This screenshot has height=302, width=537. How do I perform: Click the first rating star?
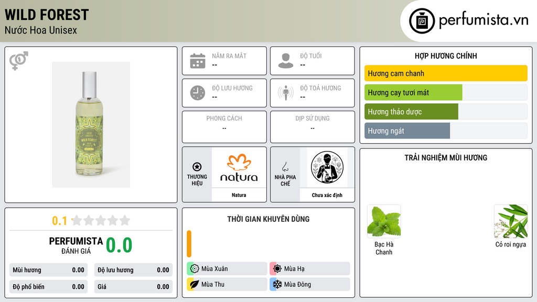[77, 220]
